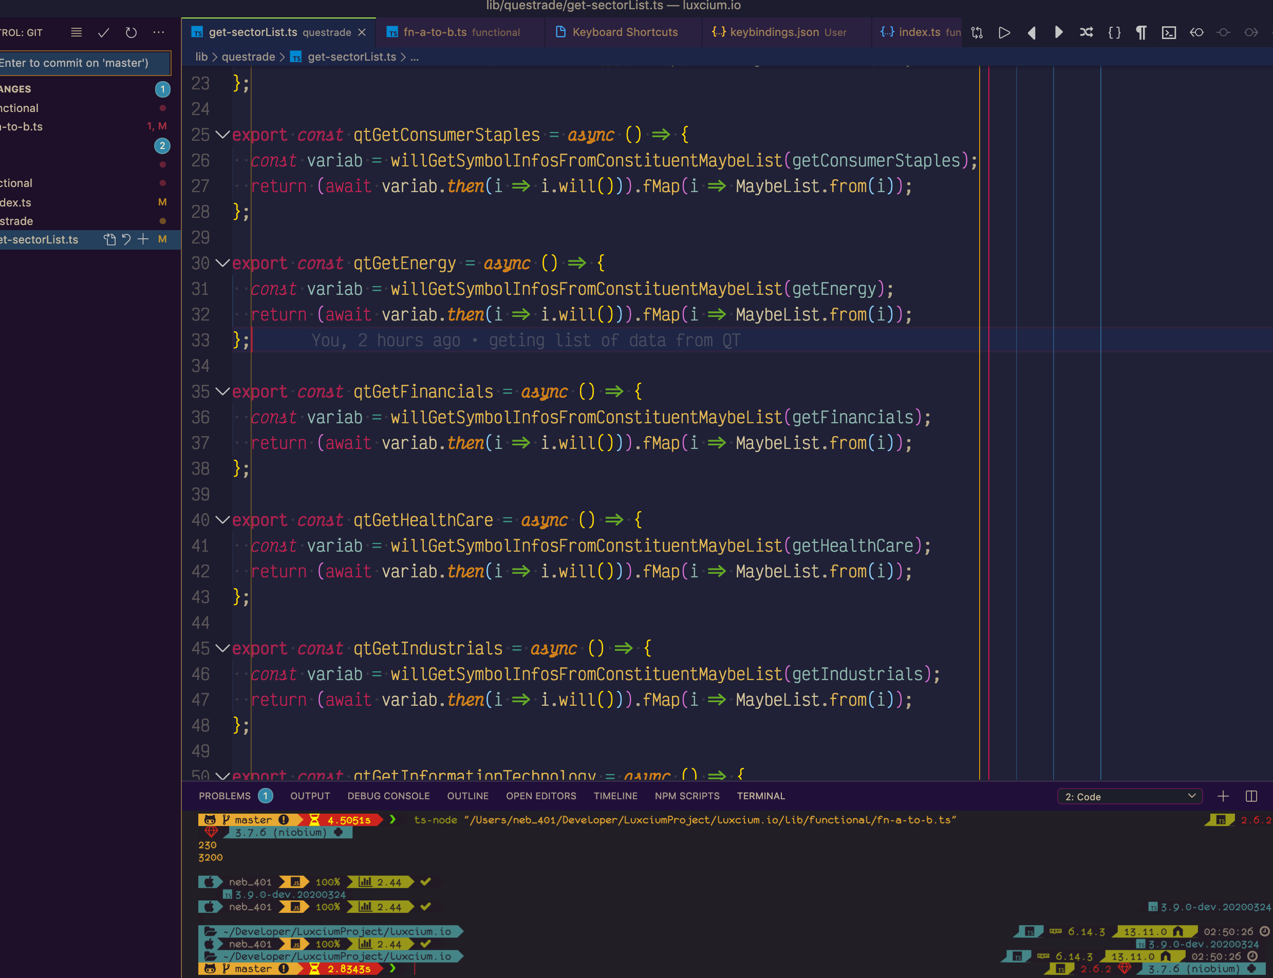
Task: Click the questrade folder row in changes
Action: [x=90, y=221]
